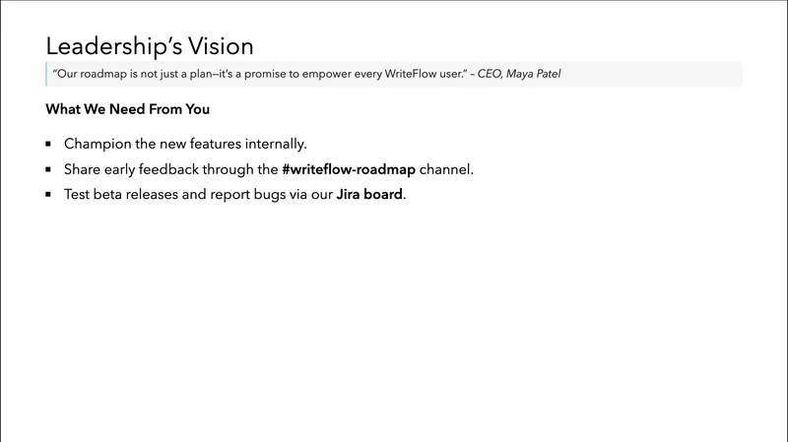Click the square bullet marker before "Share"
This screenshot has height=442, width=788.
tap(48, 169)
